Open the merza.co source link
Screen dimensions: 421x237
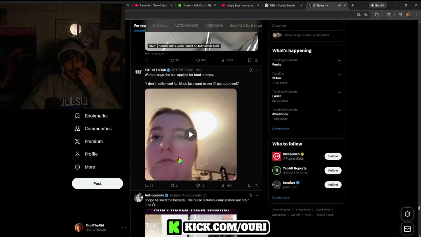click(154, 53)
